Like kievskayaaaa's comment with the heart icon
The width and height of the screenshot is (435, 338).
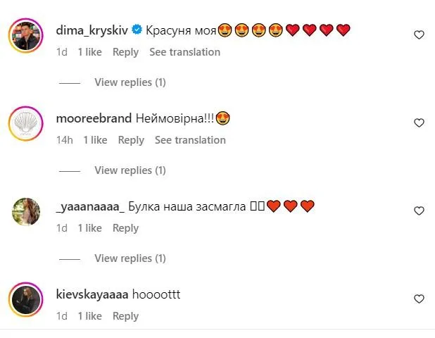click(x=419, y=299)
